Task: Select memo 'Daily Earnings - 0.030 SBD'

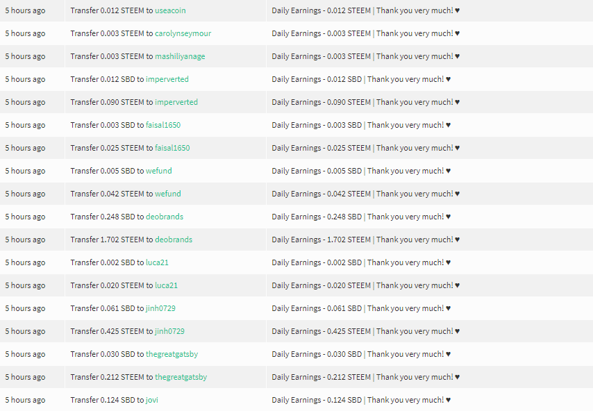Action: [317, 354]
